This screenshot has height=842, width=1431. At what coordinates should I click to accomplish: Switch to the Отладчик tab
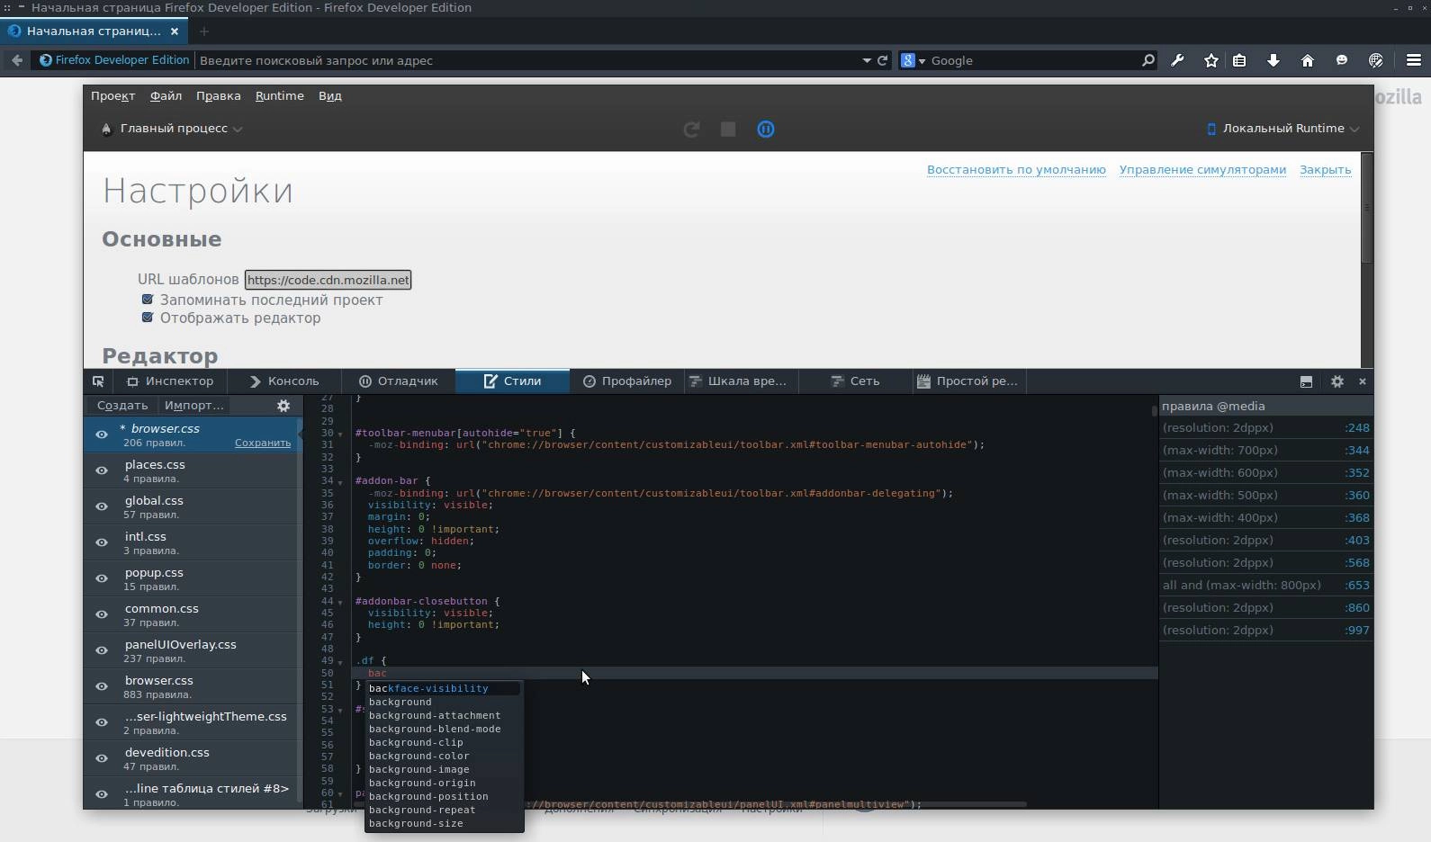398,381
